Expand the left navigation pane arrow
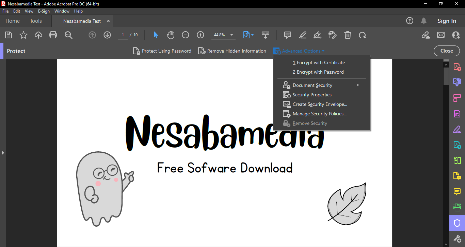Image resolution: width=465 pixels, height=247 pixels. coord(3,153)
